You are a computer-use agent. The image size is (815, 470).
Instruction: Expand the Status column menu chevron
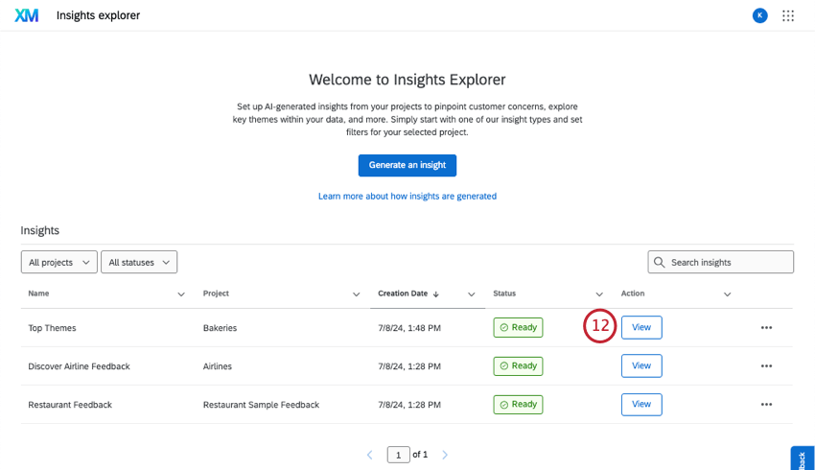(x=599, y=294)
